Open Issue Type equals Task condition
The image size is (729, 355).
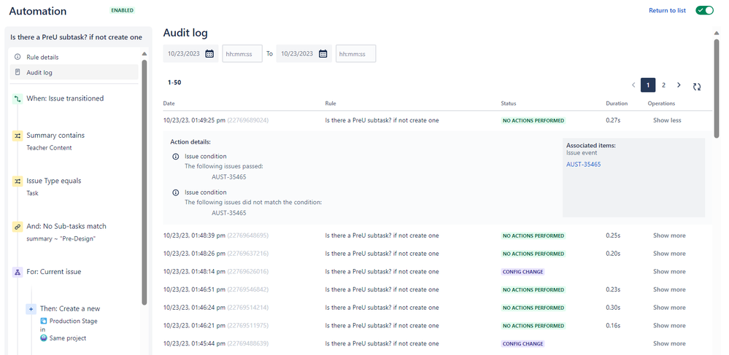pos(54,187)
